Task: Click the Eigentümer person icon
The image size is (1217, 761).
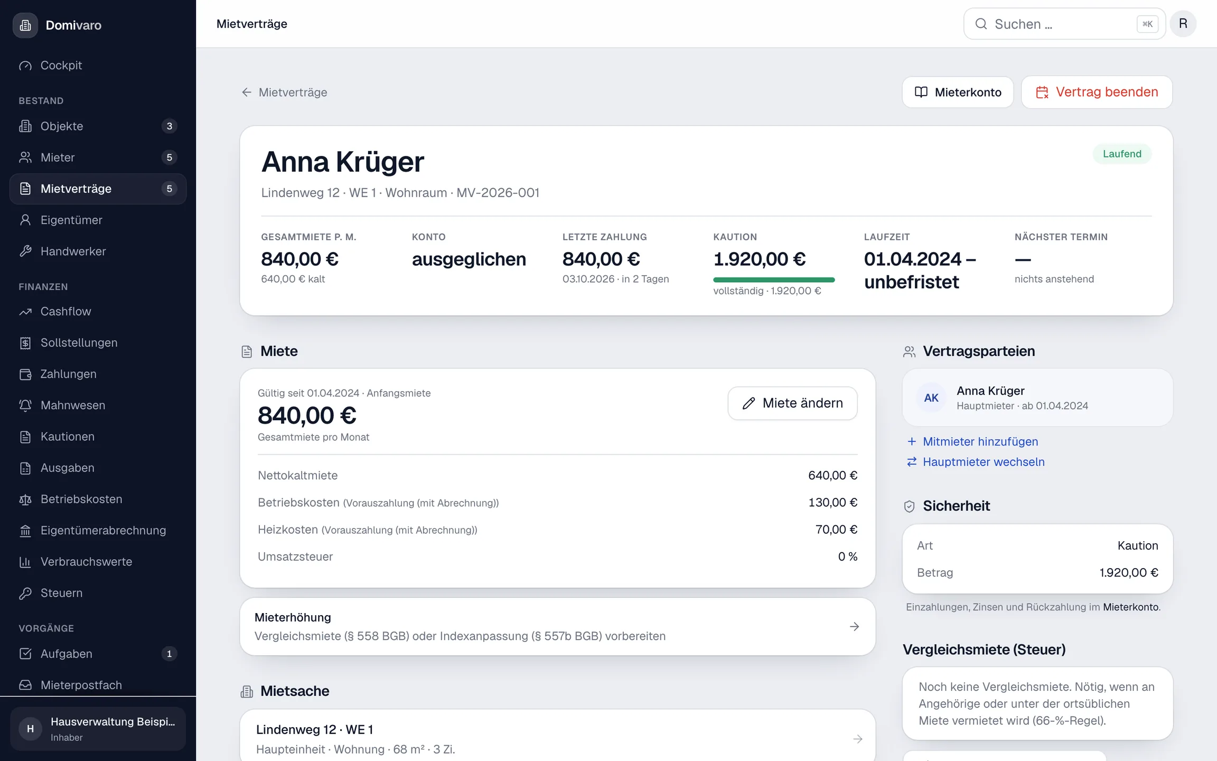Action: pos(25,220)
